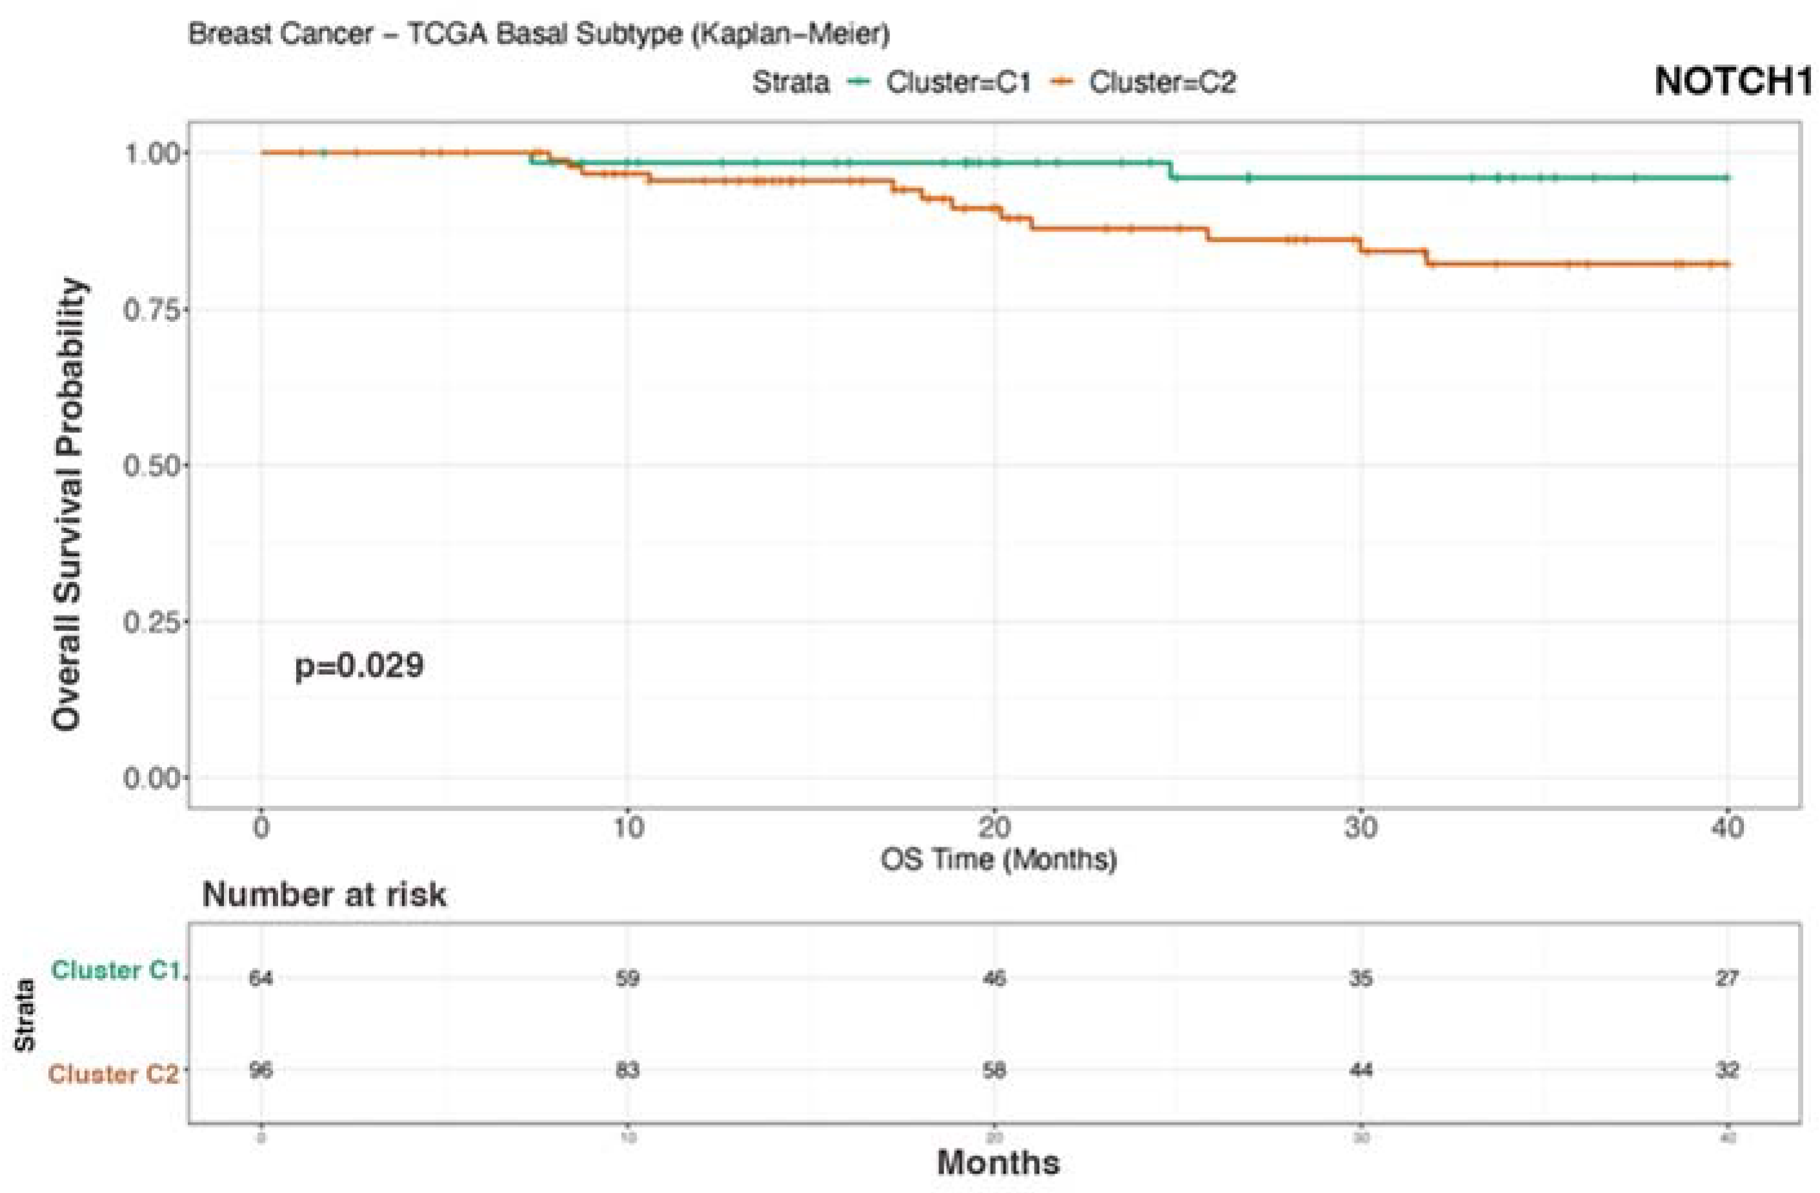The image size is (1820, 1193).
Task: Click the p=0.029 annotation
Action: (x=359, y=665)
